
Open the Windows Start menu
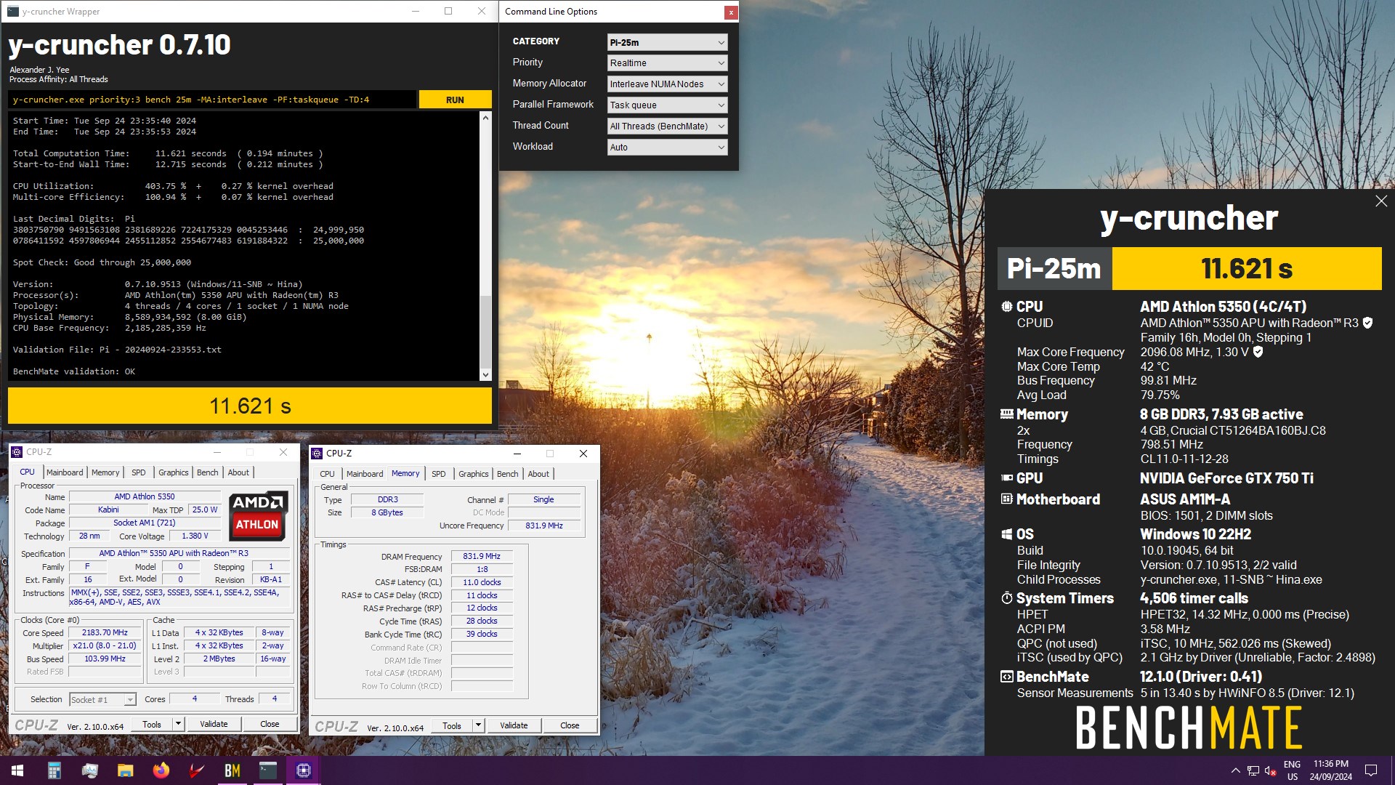[x=17, y=770]
